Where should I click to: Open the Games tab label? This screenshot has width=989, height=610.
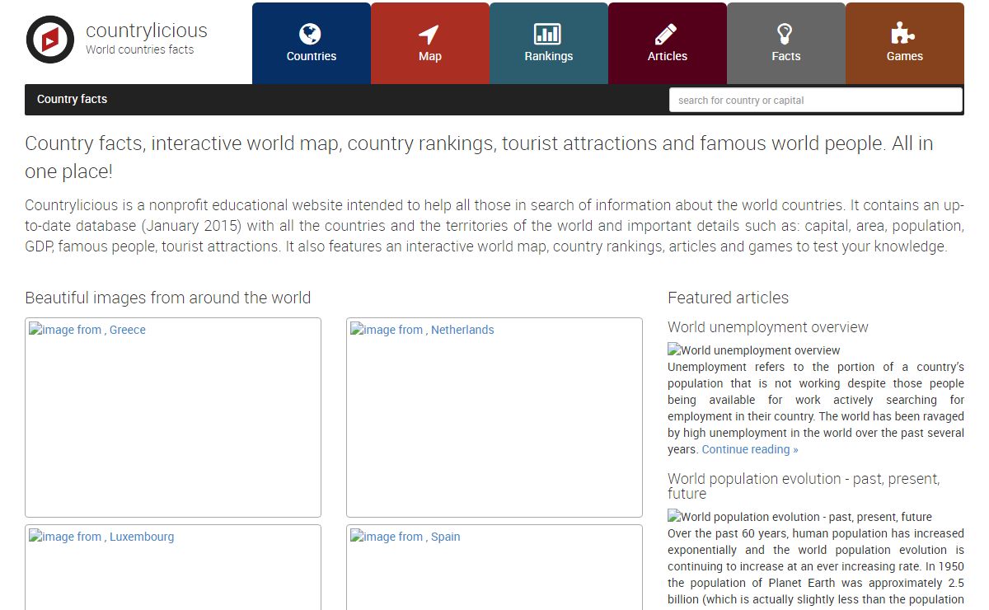coord(905,56)
